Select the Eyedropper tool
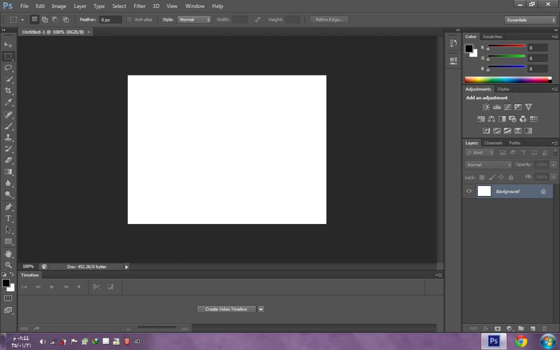Image resolution: width=560 pixels, height=350 pixels. pos(8,102)
